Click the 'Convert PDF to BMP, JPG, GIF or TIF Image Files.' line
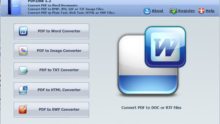This screenshot has height=124, width=220. coord(66,9)
